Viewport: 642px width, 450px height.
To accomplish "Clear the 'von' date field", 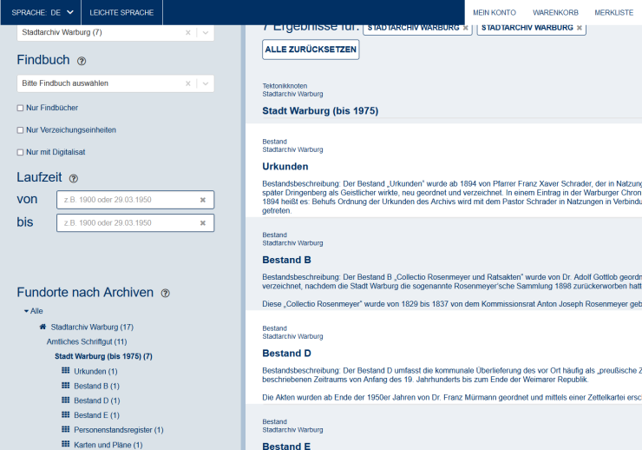I will tap(203, 200).
